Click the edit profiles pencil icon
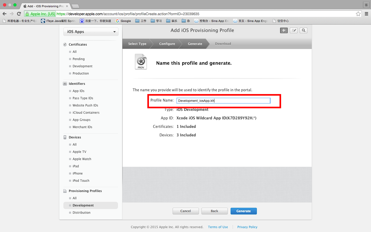The width and height of the screenshot is (371, 232). click(x=294, y=30)
